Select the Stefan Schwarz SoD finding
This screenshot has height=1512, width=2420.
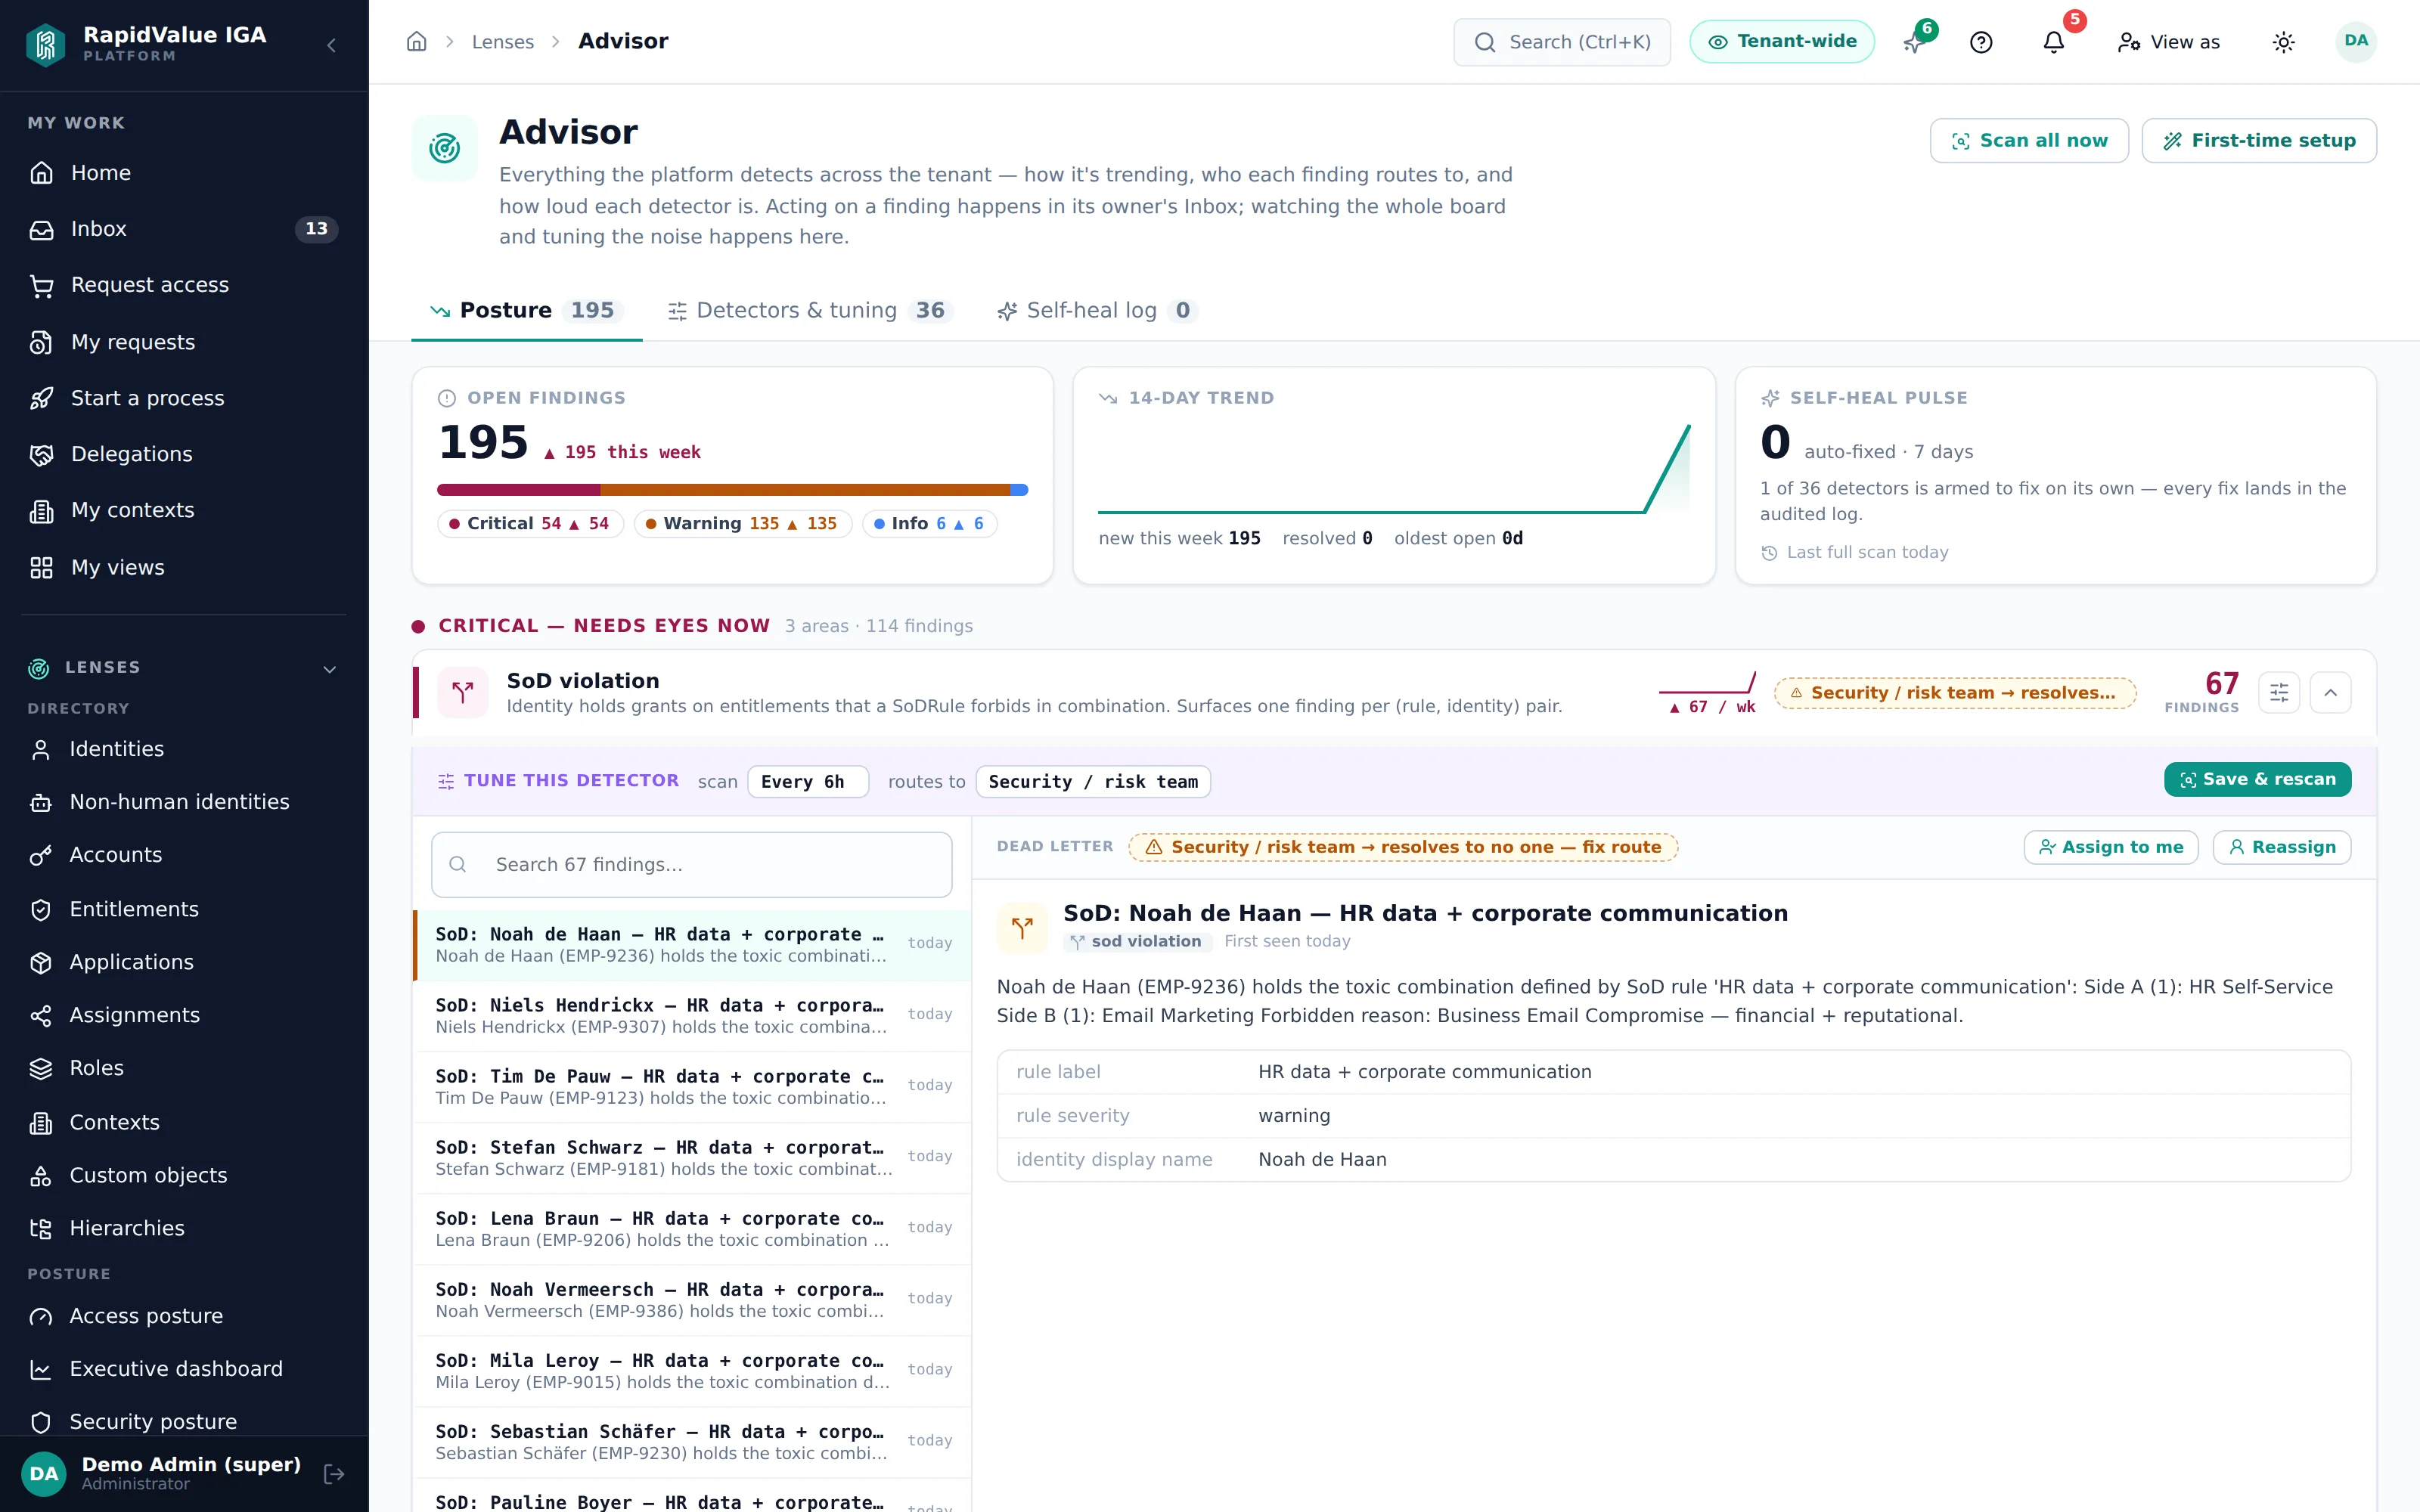tap(692, 1158)
